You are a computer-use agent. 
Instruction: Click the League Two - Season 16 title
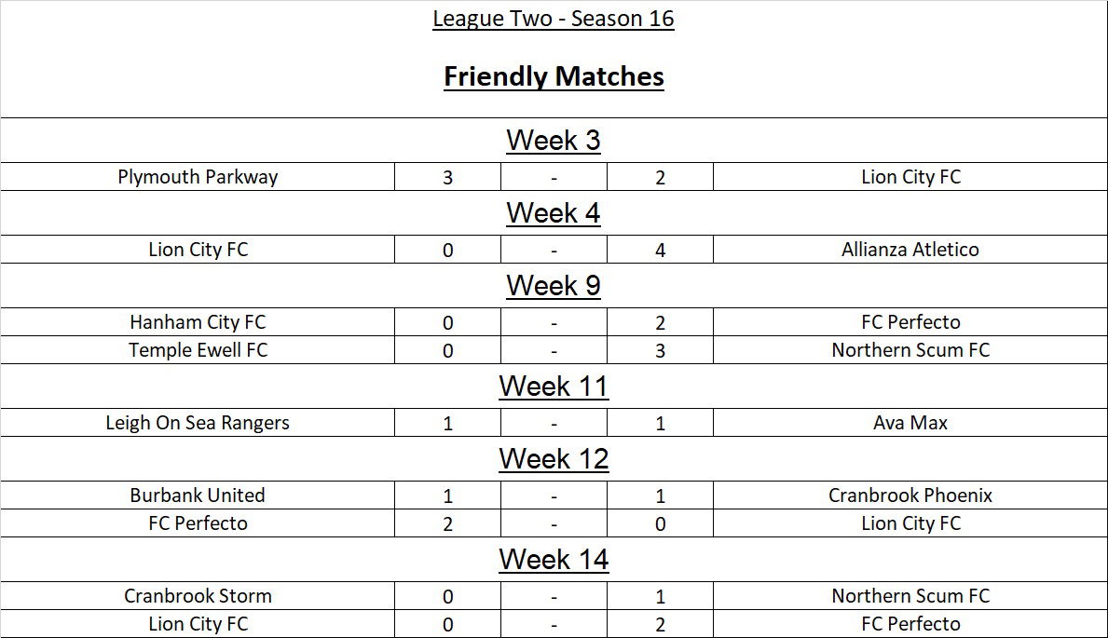554,20
